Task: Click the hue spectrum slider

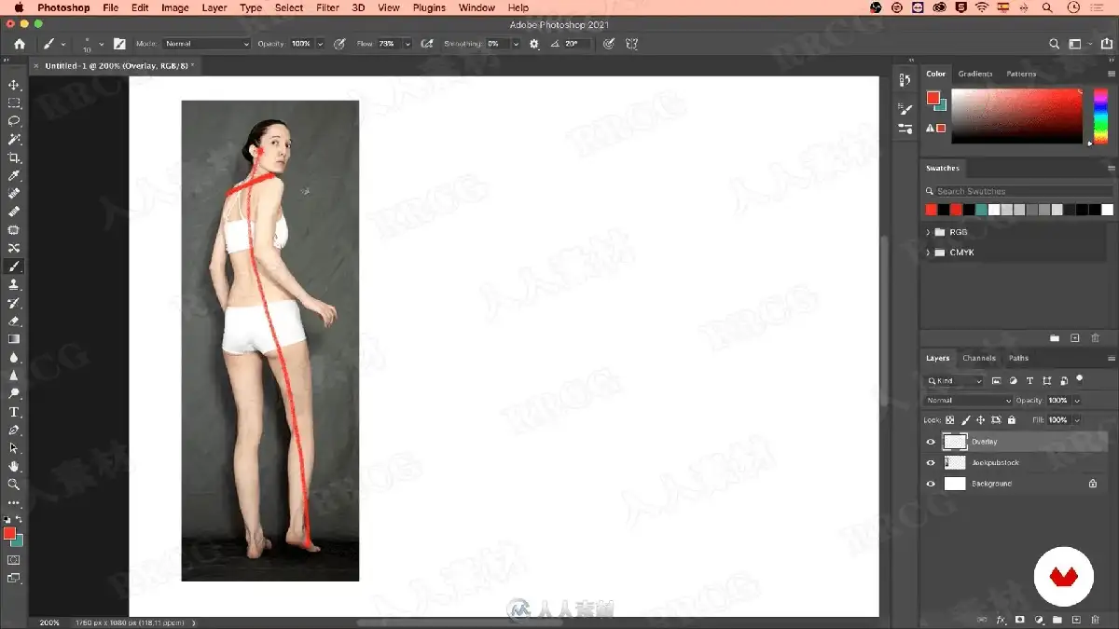Action: (1101, 116)
